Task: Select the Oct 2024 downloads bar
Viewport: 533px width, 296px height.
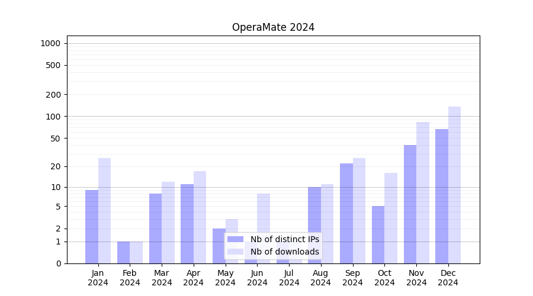Action: [391, 218]
